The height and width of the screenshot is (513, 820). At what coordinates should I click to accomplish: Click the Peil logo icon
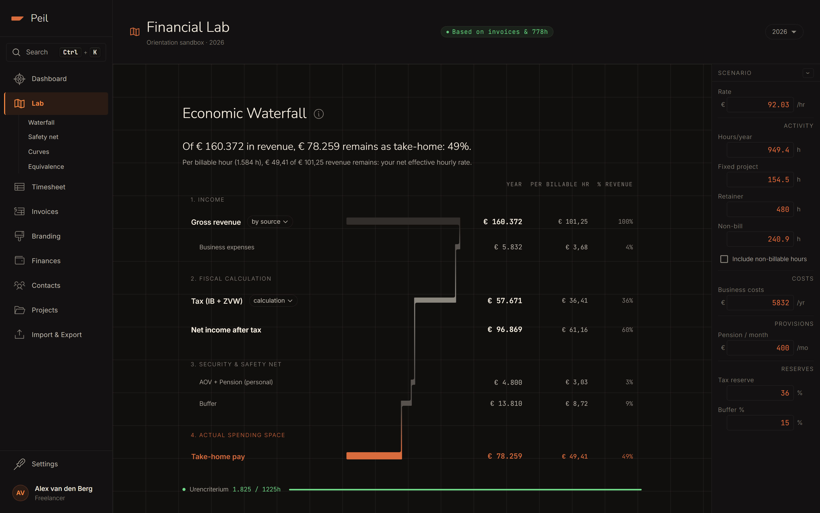(x=17, y=18)
